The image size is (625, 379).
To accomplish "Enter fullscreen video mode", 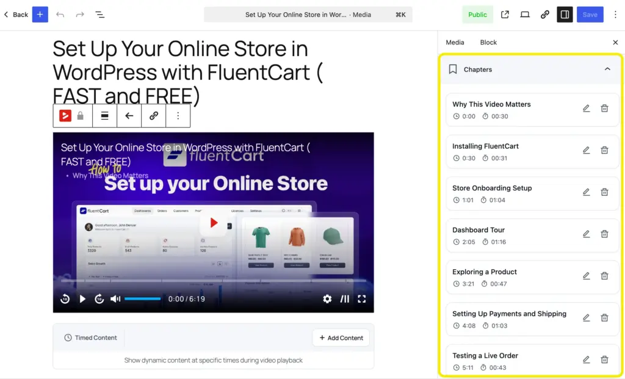I will [361, 298].
